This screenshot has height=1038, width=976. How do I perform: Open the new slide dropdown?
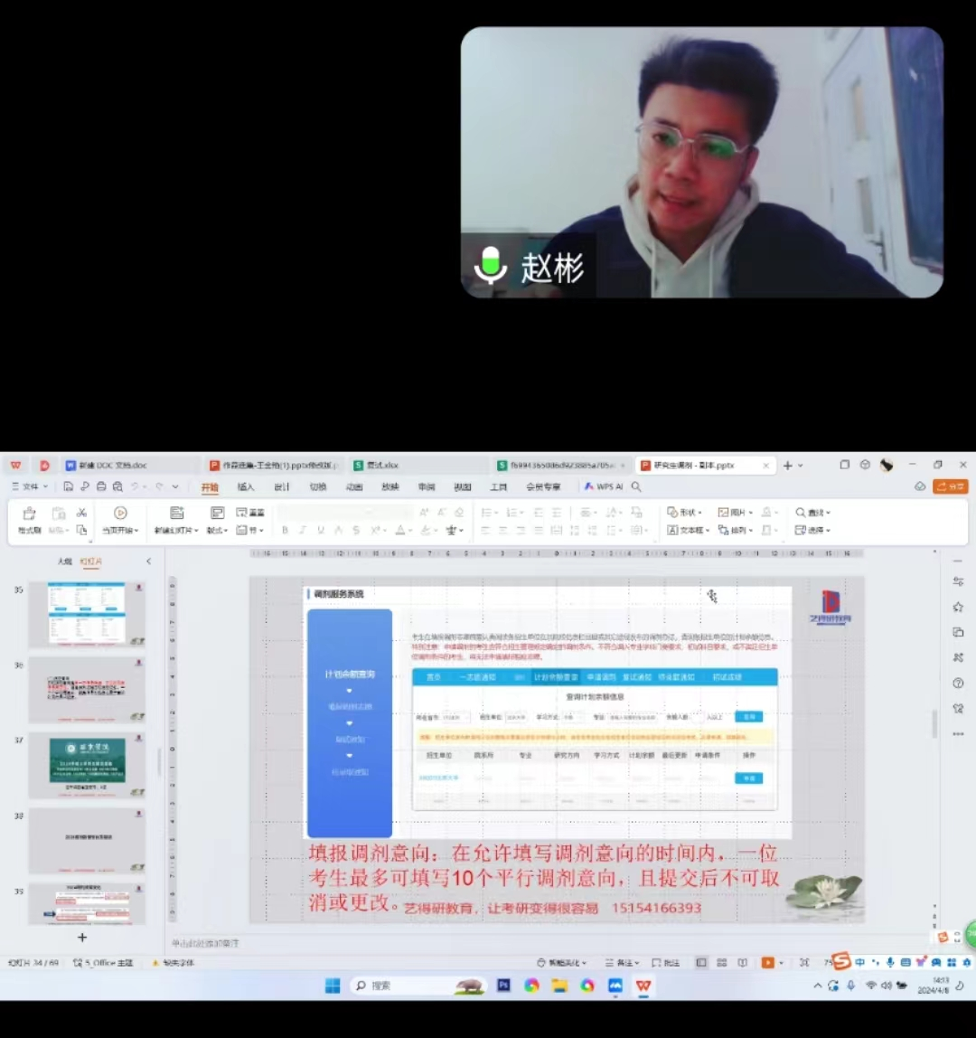click(x=176, y=531)
